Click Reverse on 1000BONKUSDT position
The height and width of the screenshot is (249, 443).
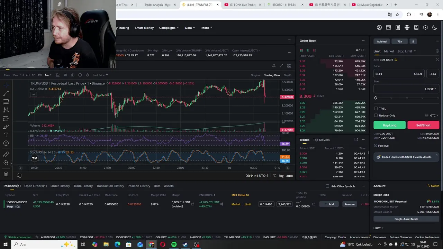coord(350,204)
